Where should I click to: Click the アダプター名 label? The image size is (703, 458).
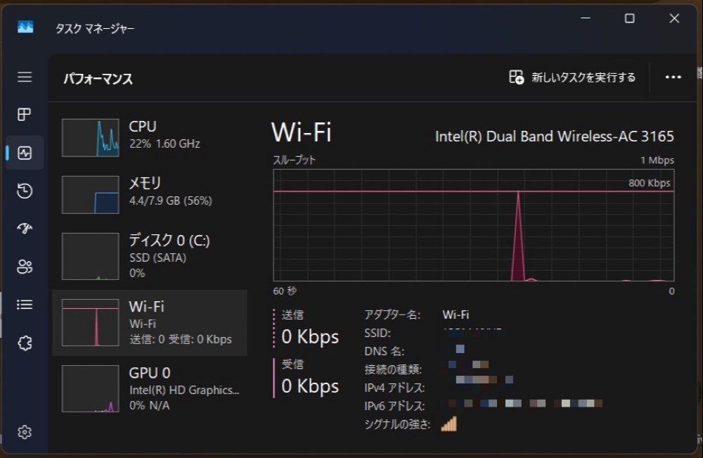[x=392, y=315]
